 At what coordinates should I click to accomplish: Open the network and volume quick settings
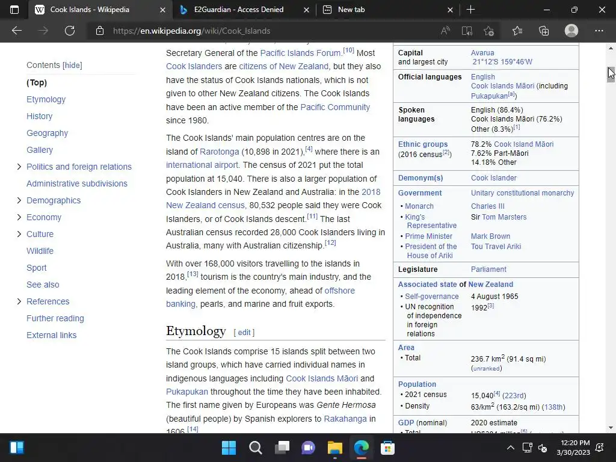point(535,448)
